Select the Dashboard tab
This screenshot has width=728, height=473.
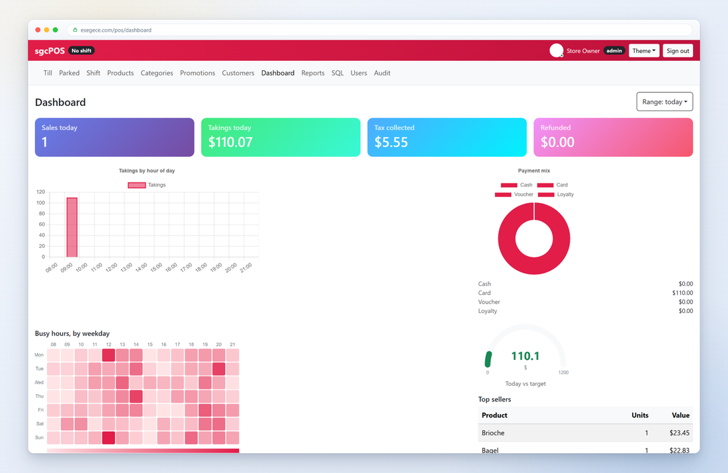pos(278,73)
